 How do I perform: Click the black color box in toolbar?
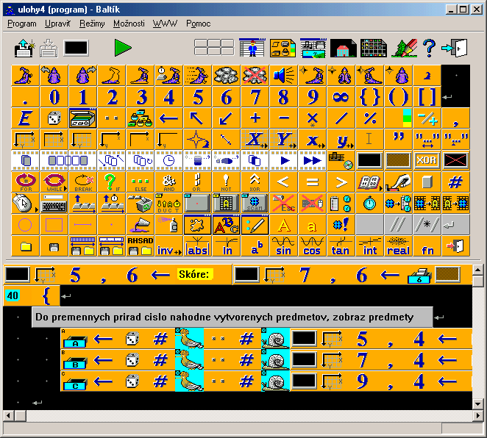pyautogui.click(x=76, y=48)
